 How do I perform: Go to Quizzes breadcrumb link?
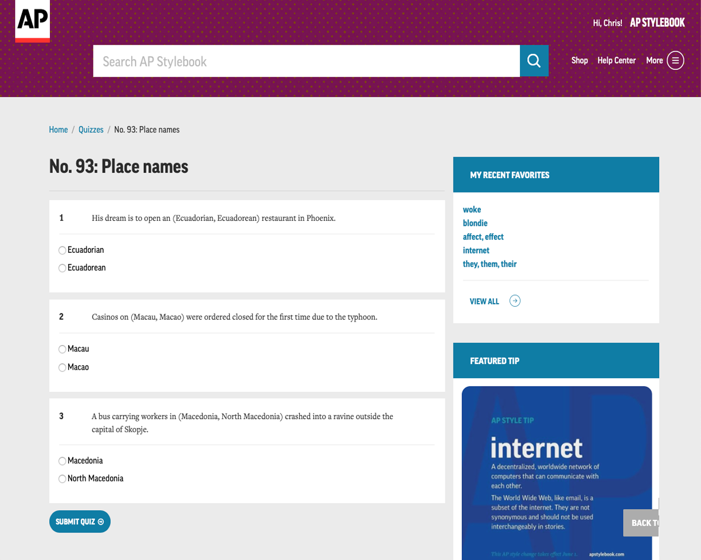pos(91,130)
